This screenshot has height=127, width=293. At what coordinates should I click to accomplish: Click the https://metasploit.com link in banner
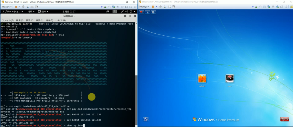coord(57,51)
